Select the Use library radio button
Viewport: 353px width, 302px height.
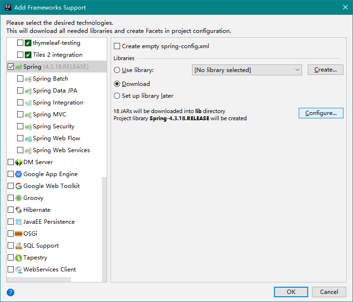(x=117, y=70)
